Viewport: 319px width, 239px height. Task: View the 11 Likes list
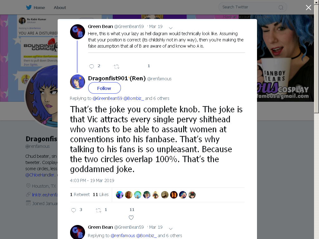point(101,194)
